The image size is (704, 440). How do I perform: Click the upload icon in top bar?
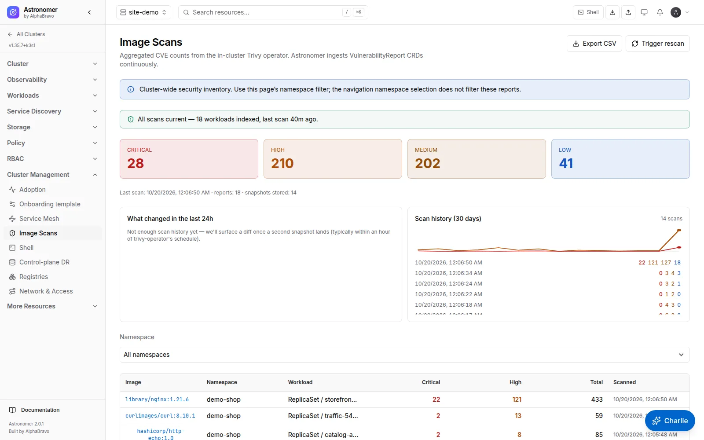[x=628, y=12]
